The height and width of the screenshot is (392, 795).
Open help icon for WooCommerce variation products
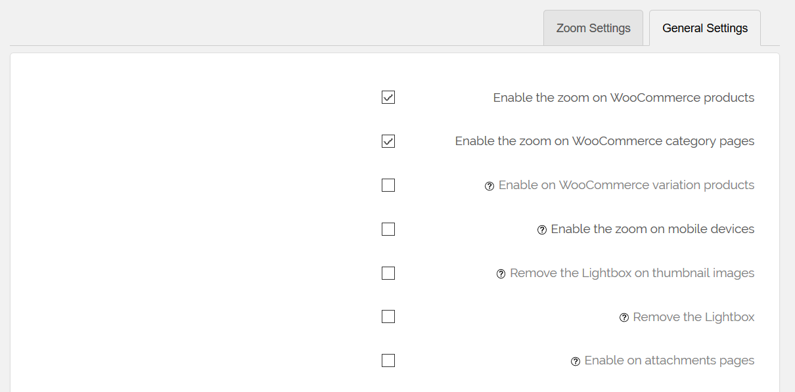[x=489, y=186]
